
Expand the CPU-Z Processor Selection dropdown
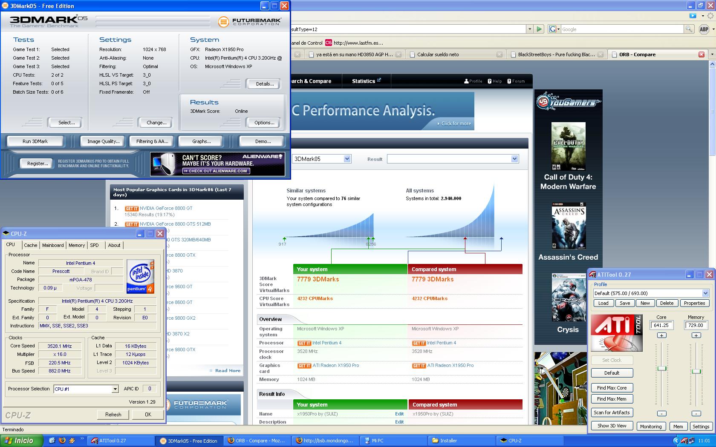point(115,389)
